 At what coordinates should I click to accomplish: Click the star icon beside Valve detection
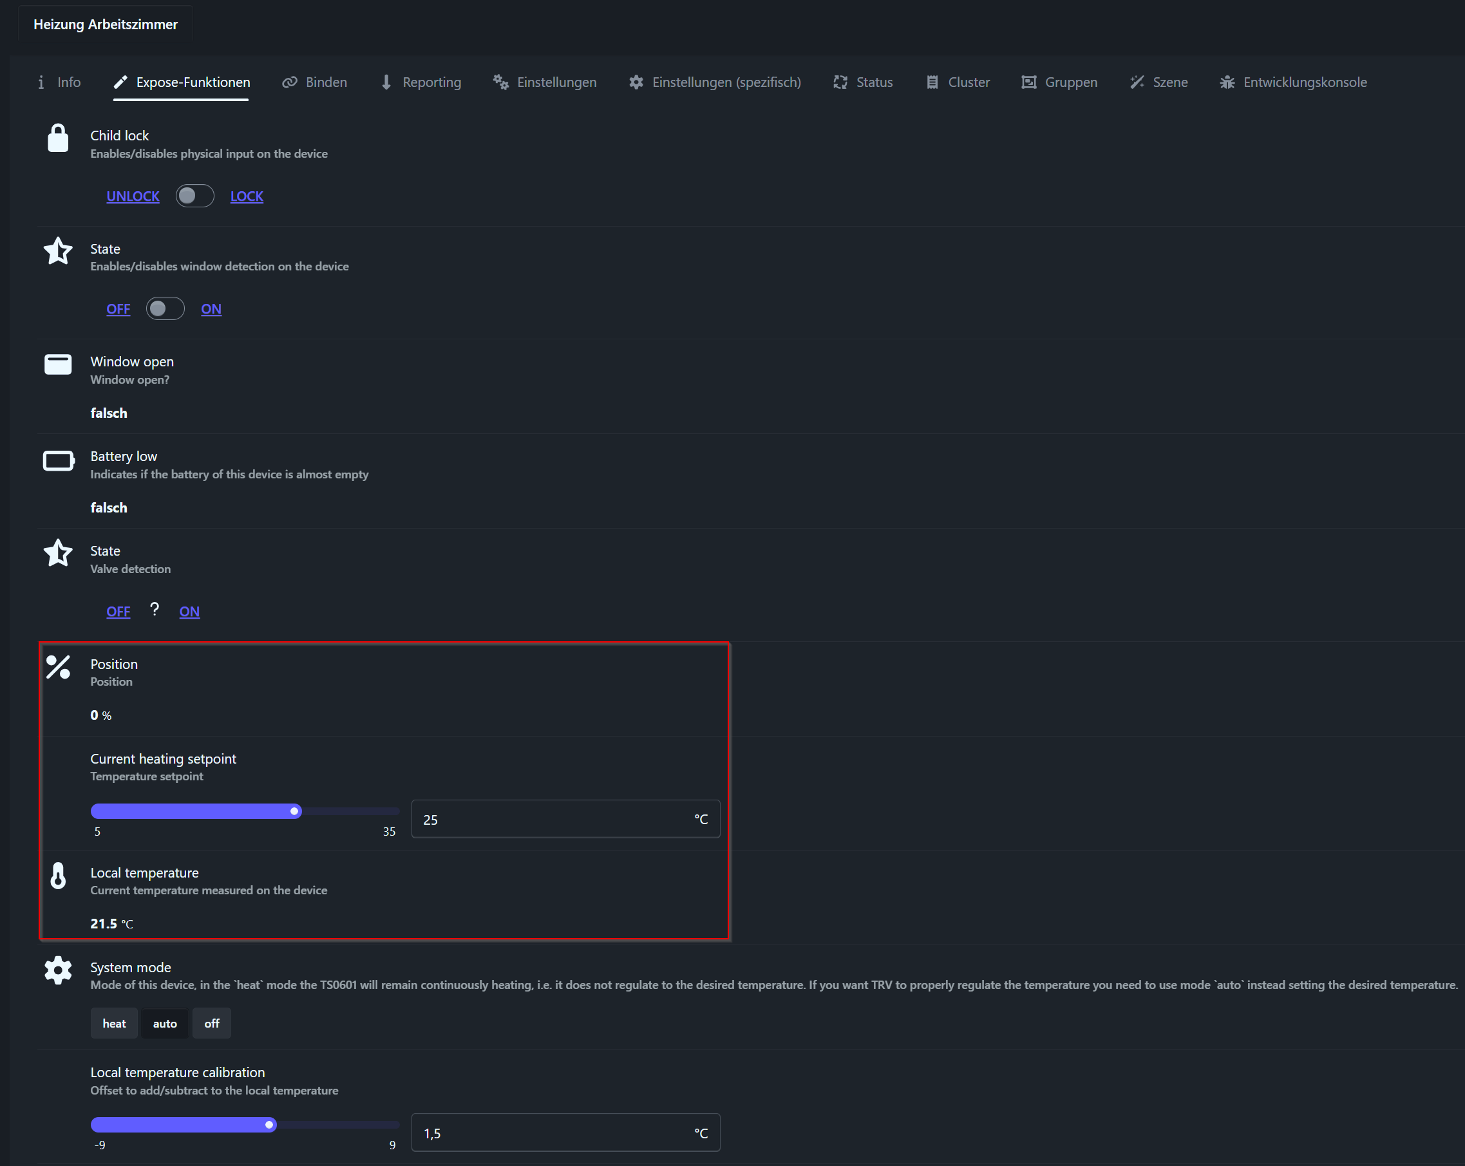pyautogui.click(x=58, y=552)
